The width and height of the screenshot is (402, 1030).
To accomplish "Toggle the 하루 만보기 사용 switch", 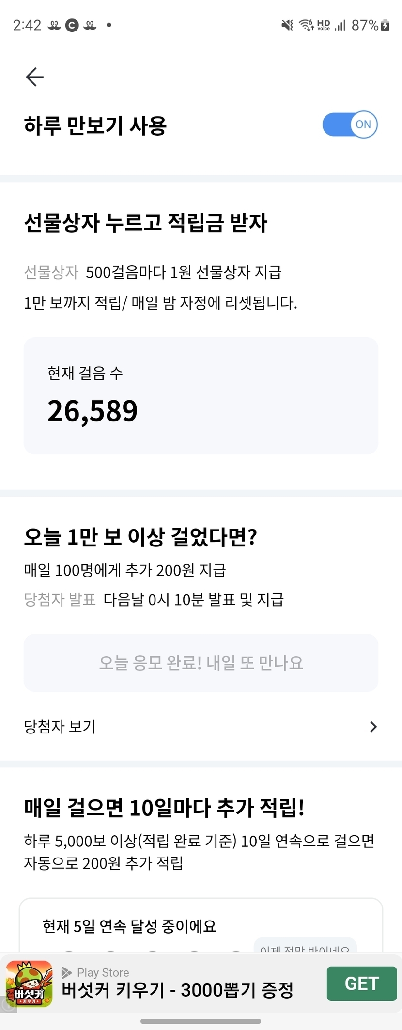I will [350, 125].
